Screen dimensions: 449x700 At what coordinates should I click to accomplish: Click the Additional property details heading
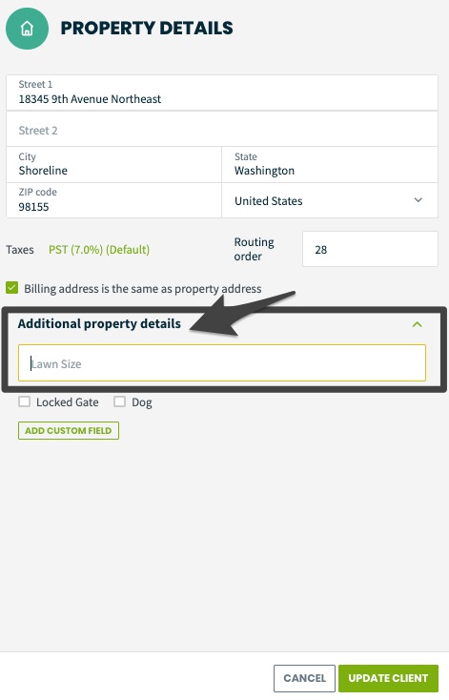click(x=99, y=323)
